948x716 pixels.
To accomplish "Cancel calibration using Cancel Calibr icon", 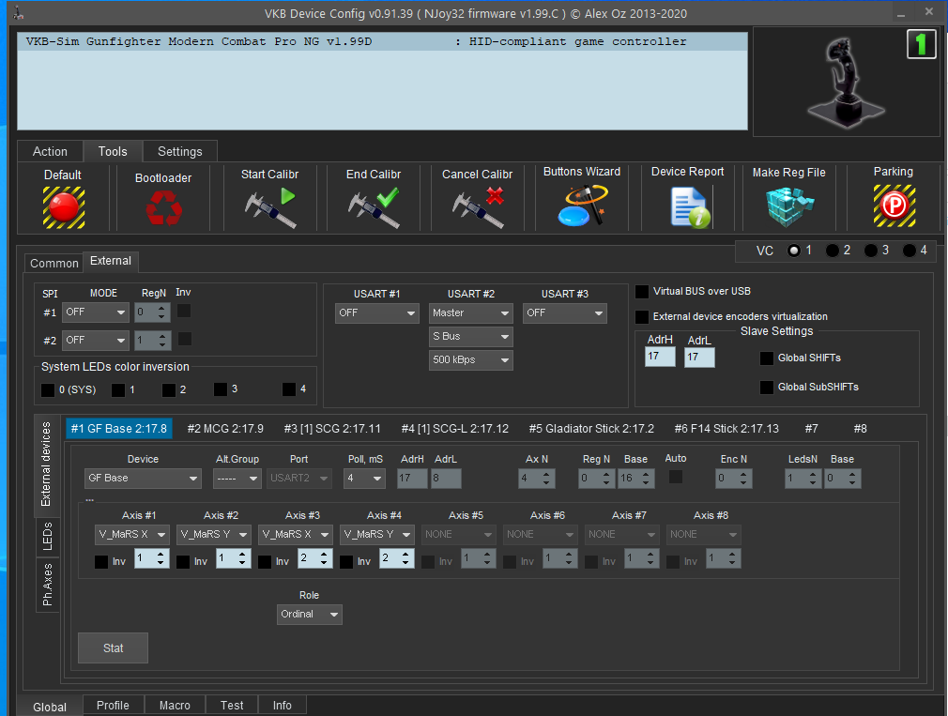I will [478, 206].
